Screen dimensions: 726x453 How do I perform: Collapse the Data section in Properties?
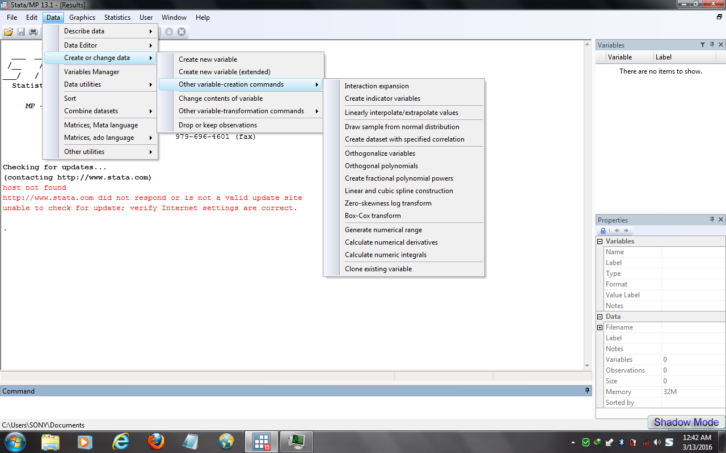point(600,317)
